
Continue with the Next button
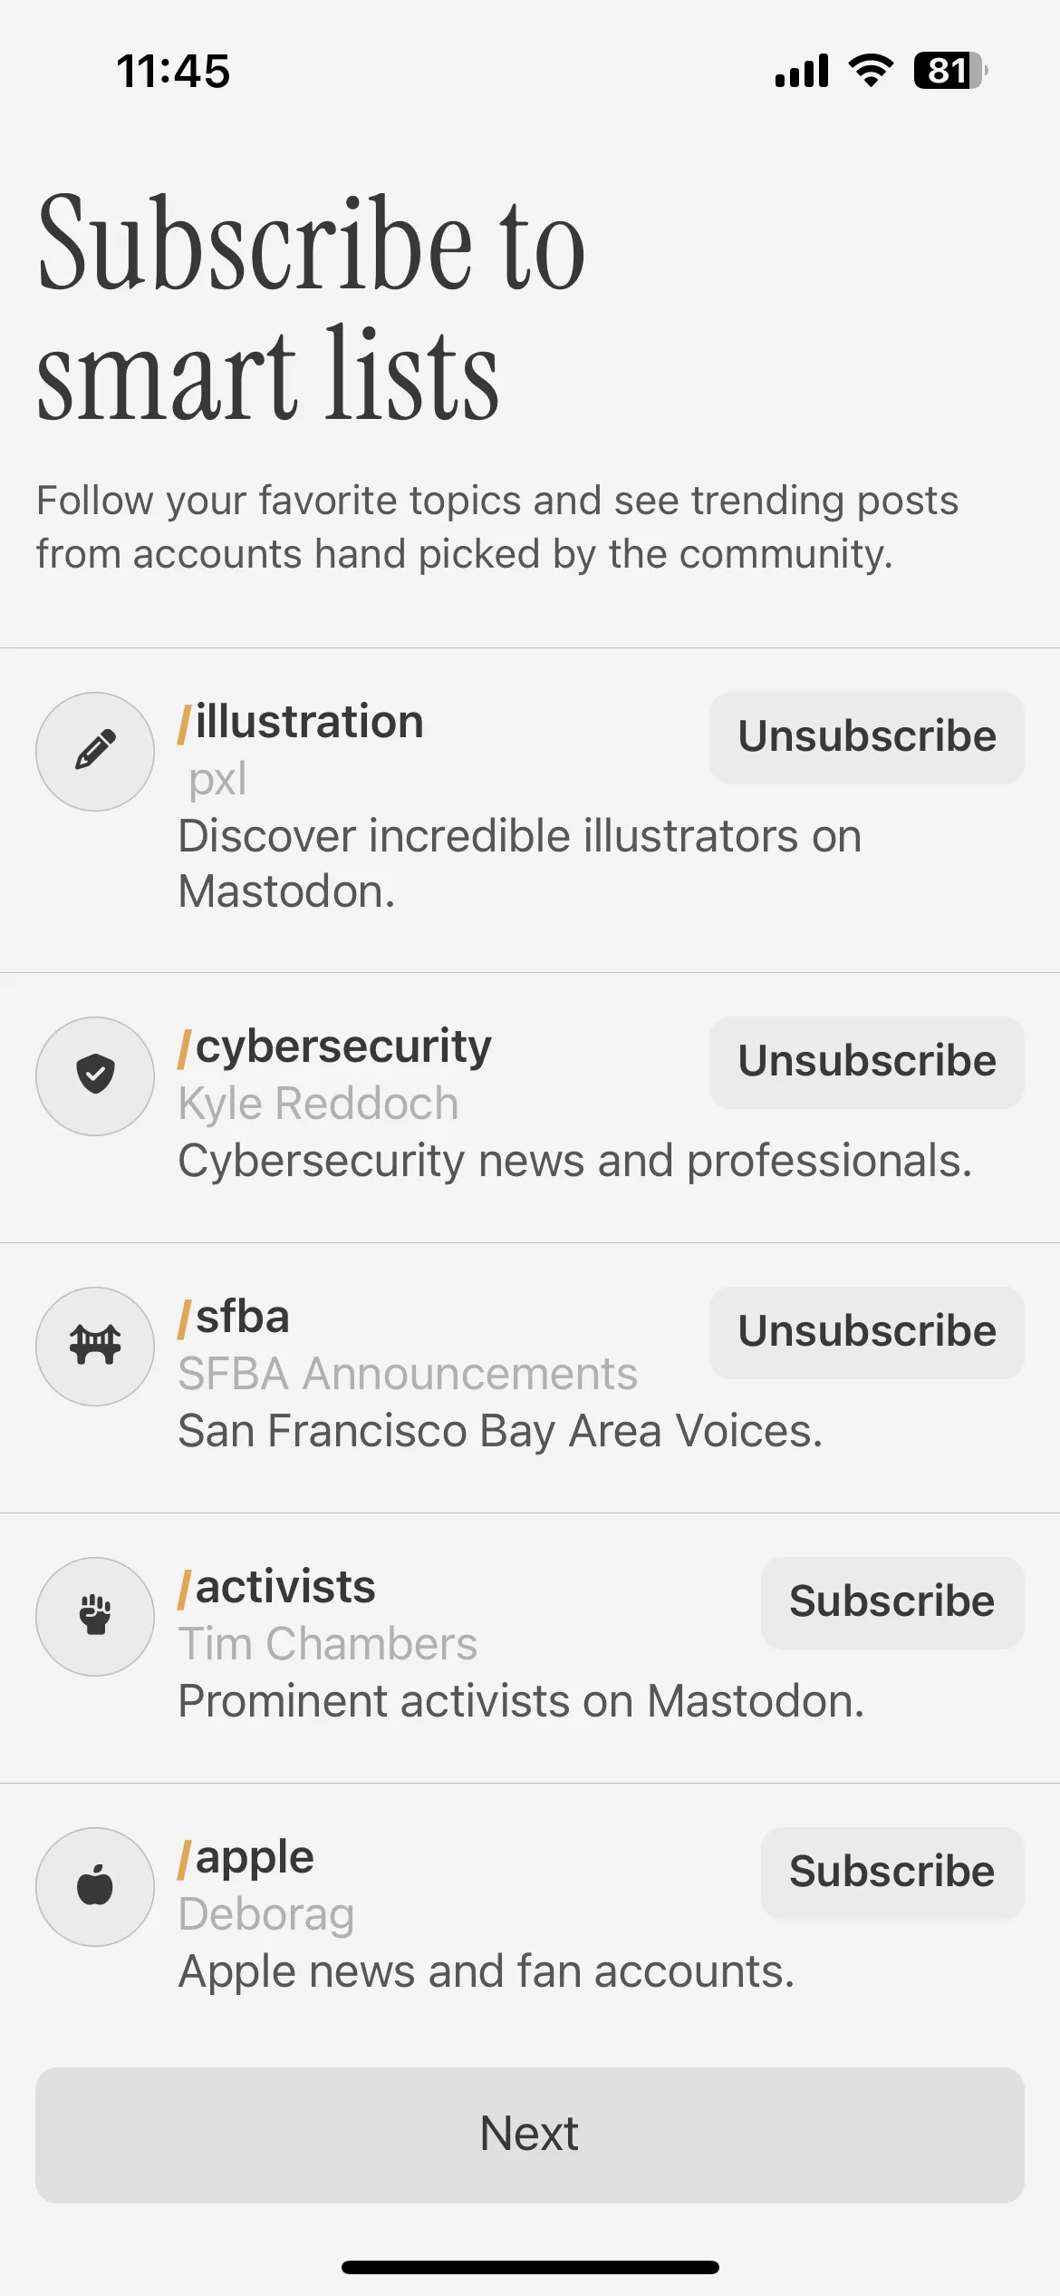click(x=530, y=2135)
